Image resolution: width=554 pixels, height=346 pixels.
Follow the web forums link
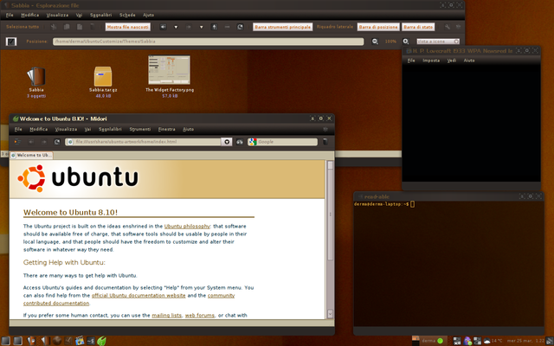(x=200, y=315)
